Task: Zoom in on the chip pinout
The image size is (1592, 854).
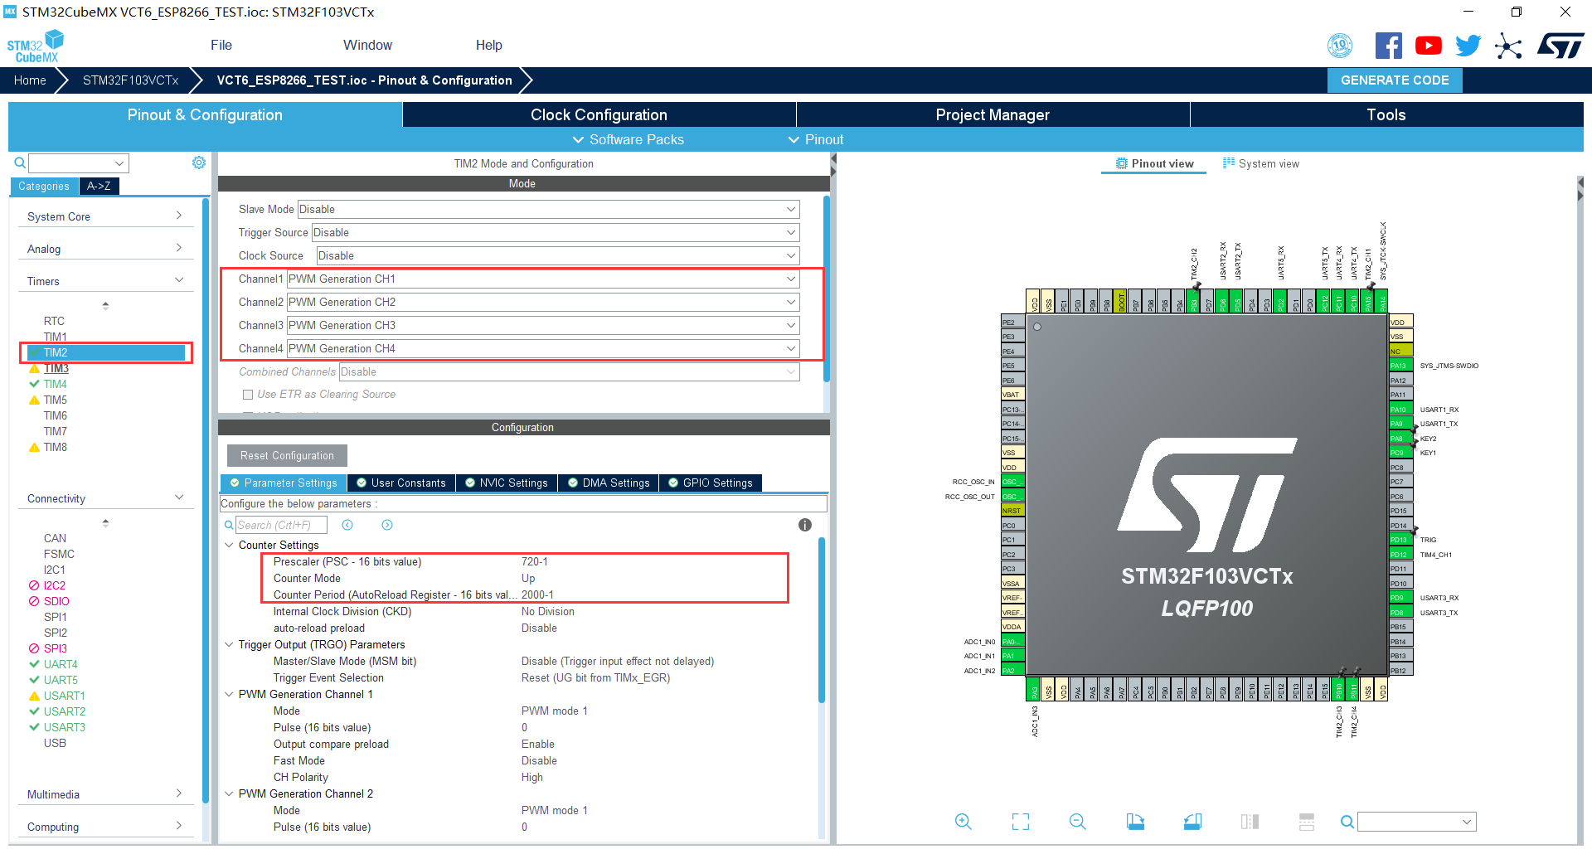Action: 963,822
